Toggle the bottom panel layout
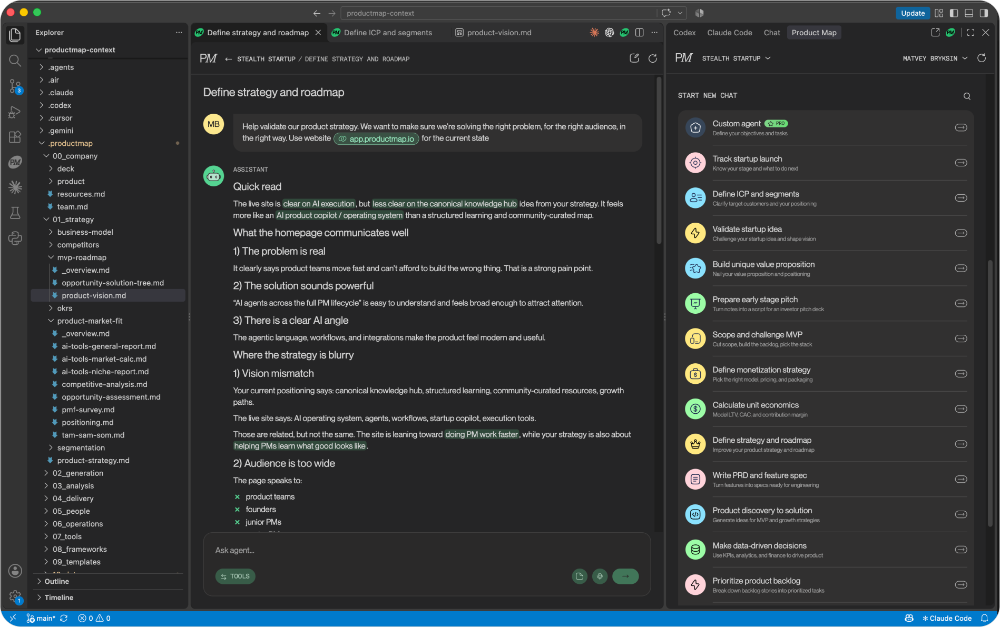This screenshot has width=1000, height=627. point(968,13)
